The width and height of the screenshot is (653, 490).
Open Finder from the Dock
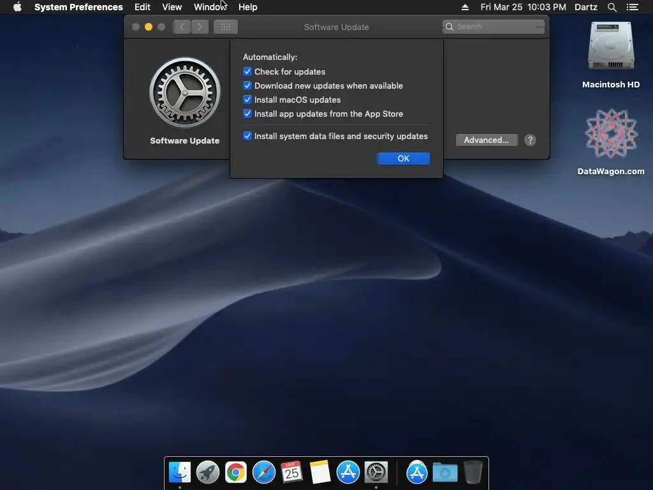tap(179, 472)
